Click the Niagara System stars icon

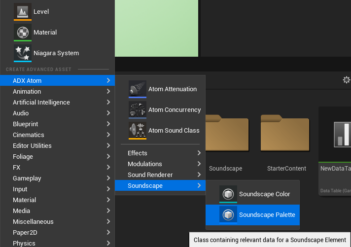[23, 53]
